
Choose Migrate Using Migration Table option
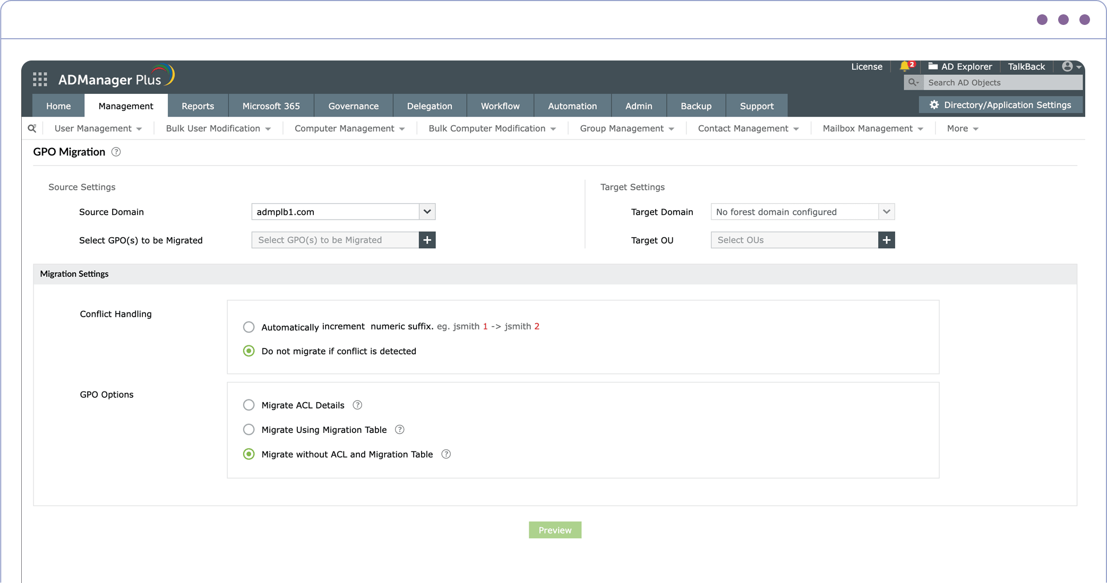pos(248,430)
